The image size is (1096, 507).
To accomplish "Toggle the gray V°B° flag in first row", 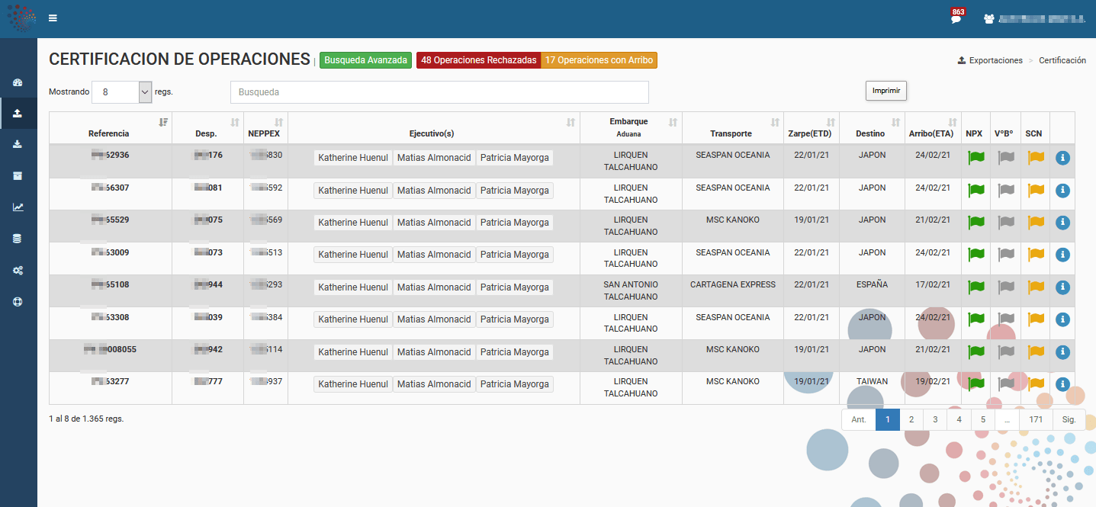I will point(1006,158).
